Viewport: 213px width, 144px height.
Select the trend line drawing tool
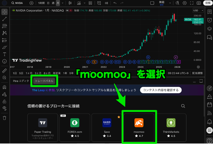click(5, 19)
